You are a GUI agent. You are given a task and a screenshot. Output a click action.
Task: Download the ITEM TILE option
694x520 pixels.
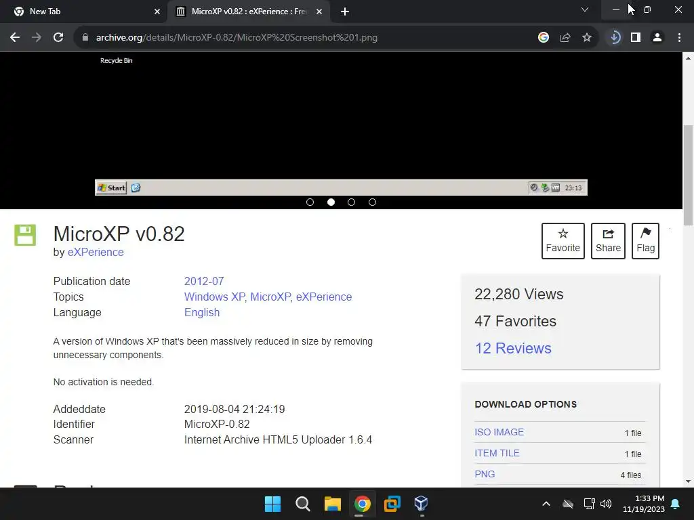point(497,453)
